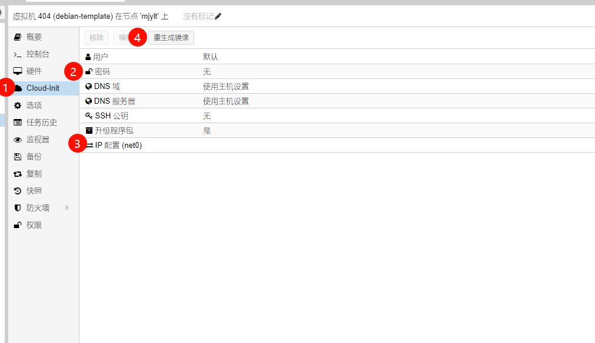Click the 默认 value in 用户 row
Screen dimensions: 595x343
tap(211, 57)
